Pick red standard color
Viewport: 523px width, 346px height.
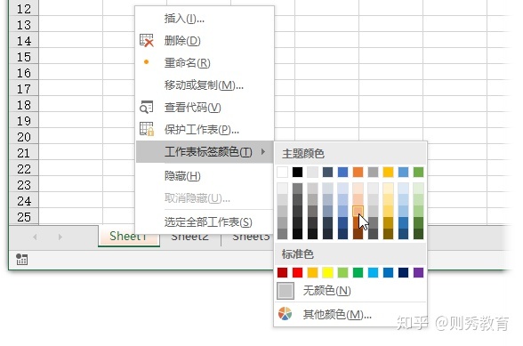click(x=297, y=272)
